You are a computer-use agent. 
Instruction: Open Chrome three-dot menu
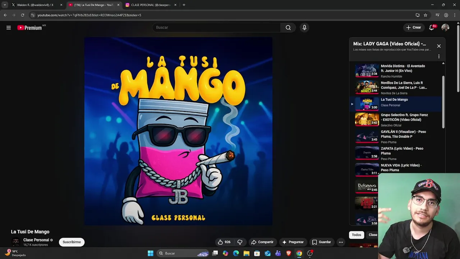(455, 15)
